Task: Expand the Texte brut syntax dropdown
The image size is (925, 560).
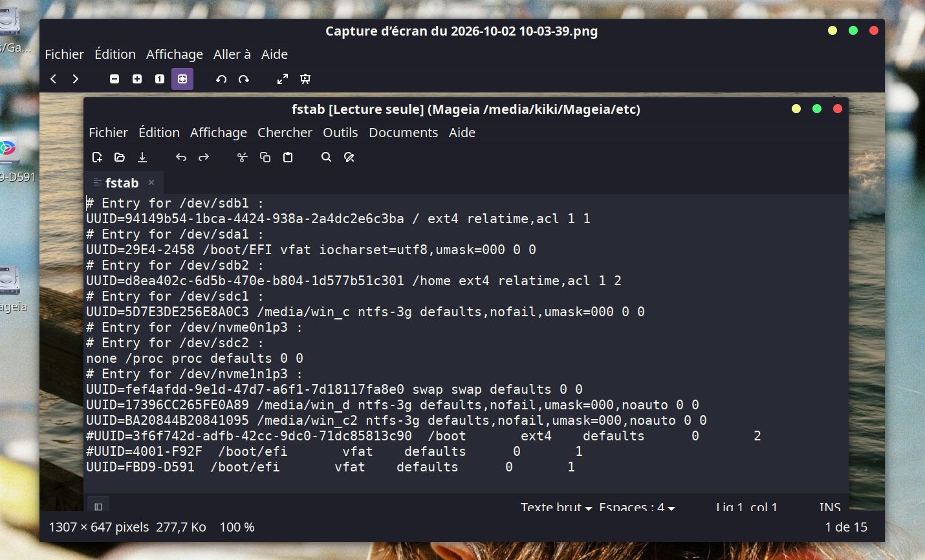Action: pyautogui.click(x=556, y=507)
